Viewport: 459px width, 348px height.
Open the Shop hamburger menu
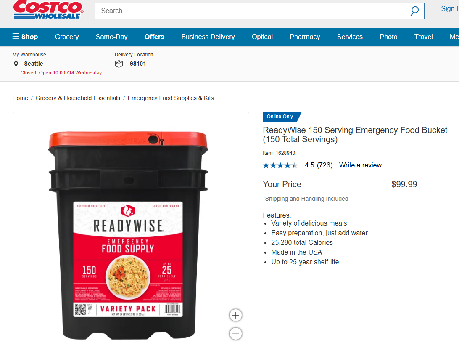25,37
